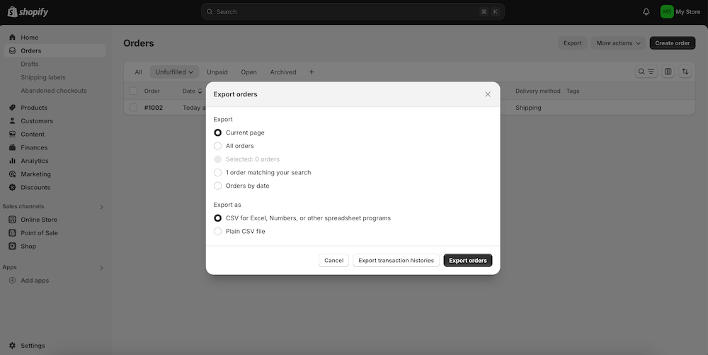Click the search magnifier icon in top bar
Viewport: 708px width, 355px height.
[x=210, y=12]
